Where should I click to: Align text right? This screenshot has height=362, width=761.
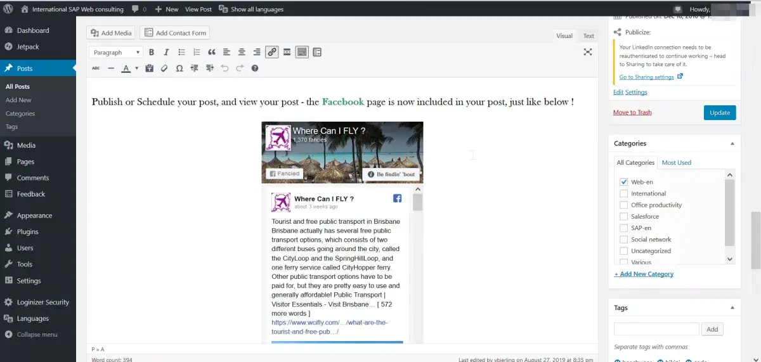(257, 52)
